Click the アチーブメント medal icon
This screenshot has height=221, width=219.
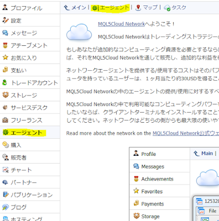tap(6, 45)
